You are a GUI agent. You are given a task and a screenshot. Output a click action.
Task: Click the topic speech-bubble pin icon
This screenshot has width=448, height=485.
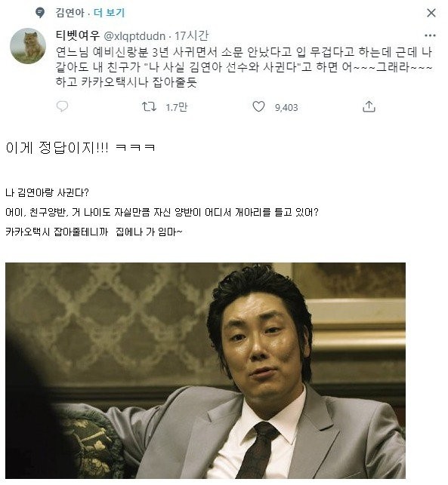click(x=39, y=13)
